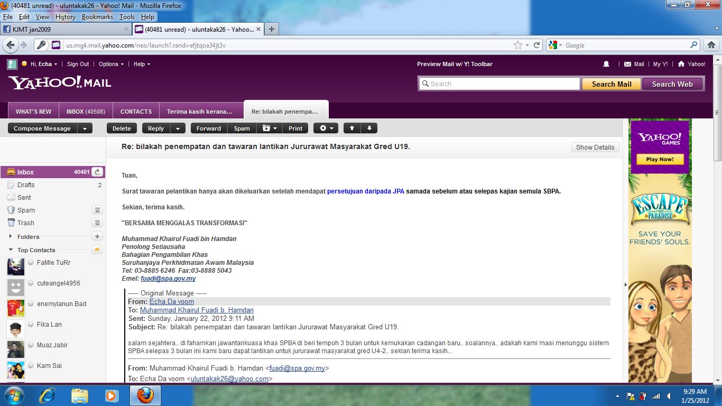Launch Internet Explorer from the taskbar
Screen dimensions: 722x406
tap(47, 395)
